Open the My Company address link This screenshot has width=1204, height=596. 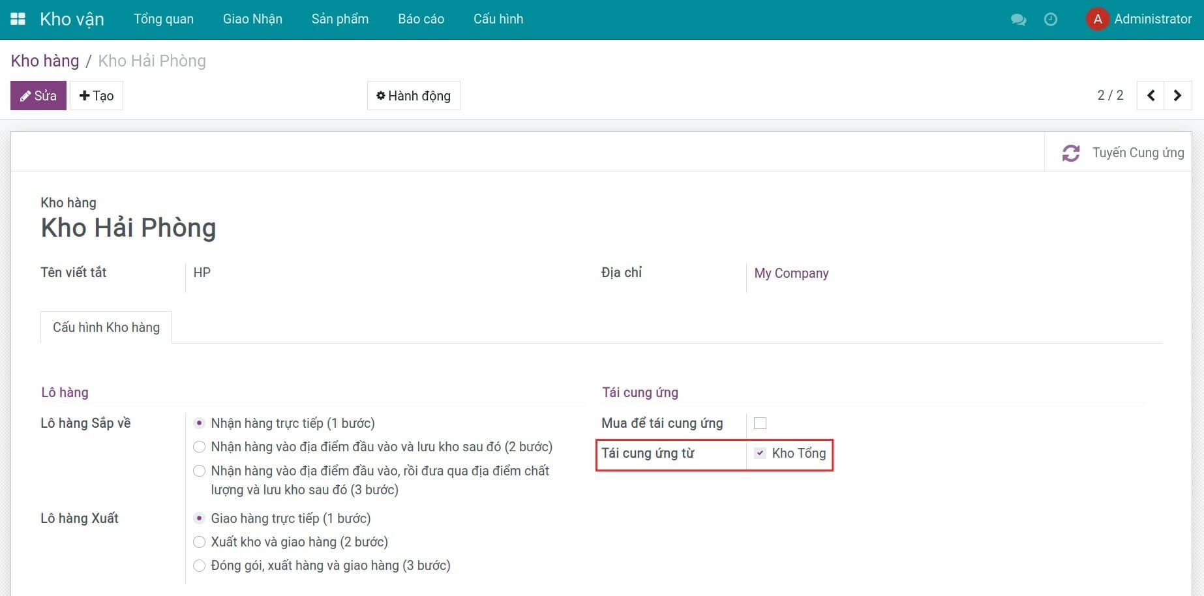[x=790, y=273]
